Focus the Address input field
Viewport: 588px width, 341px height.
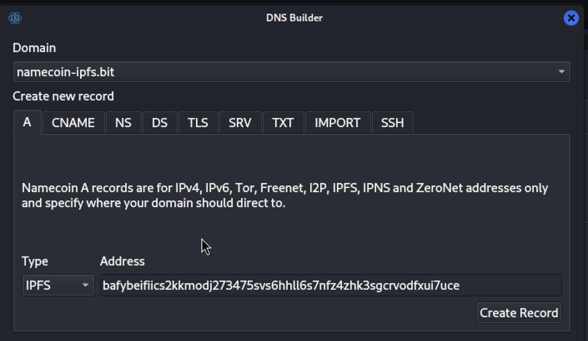(x=330, y=286)
